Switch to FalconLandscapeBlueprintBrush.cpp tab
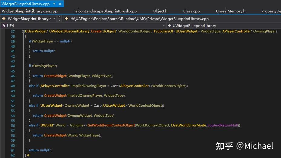 click(105, 11)
